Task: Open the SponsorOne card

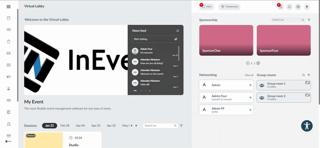Action: 226,40
